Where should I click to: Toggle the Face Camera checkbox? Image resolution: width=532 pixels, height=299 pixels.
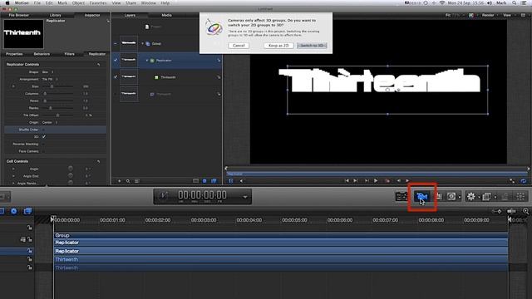pyautogui.click(x=44, y=151)
